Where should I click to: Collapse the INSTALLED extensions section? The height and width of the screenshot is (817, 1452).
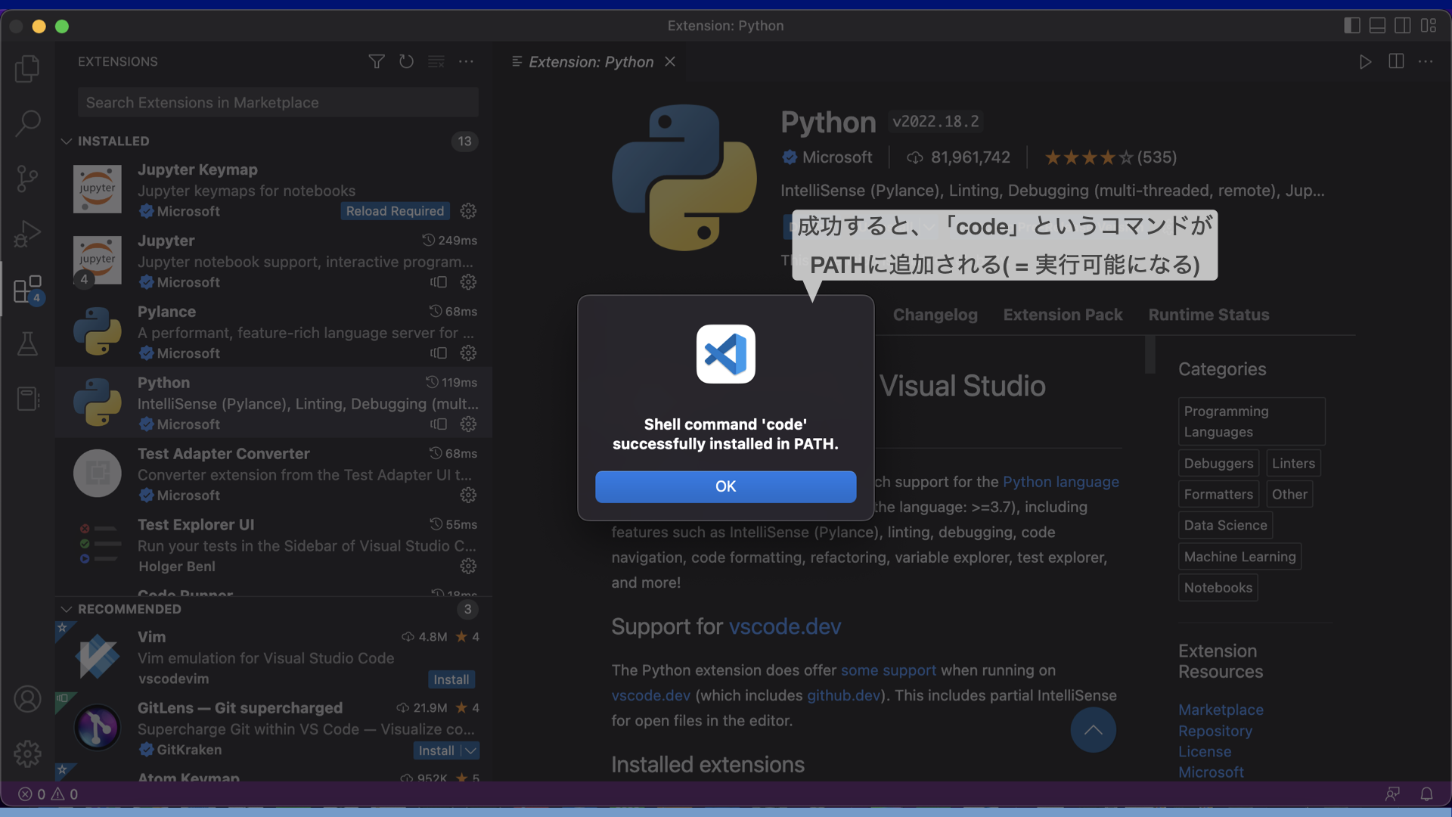click(x=67, y=141)
